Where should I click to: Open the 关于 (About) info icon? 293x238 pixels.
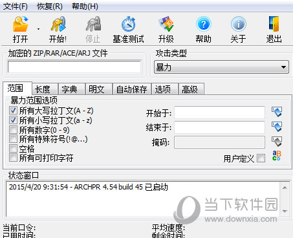[238, 24]
